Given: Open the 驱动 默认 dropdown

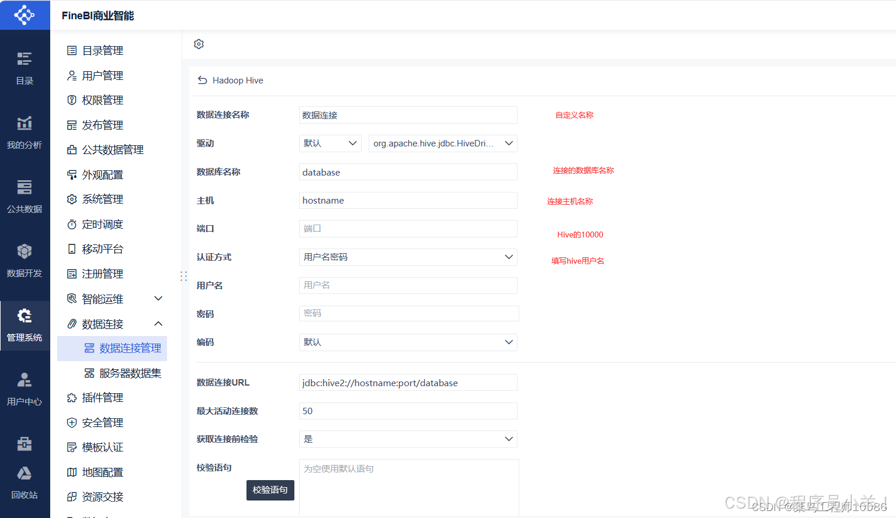Looking at the screenshot, I should tap(330, 143).
